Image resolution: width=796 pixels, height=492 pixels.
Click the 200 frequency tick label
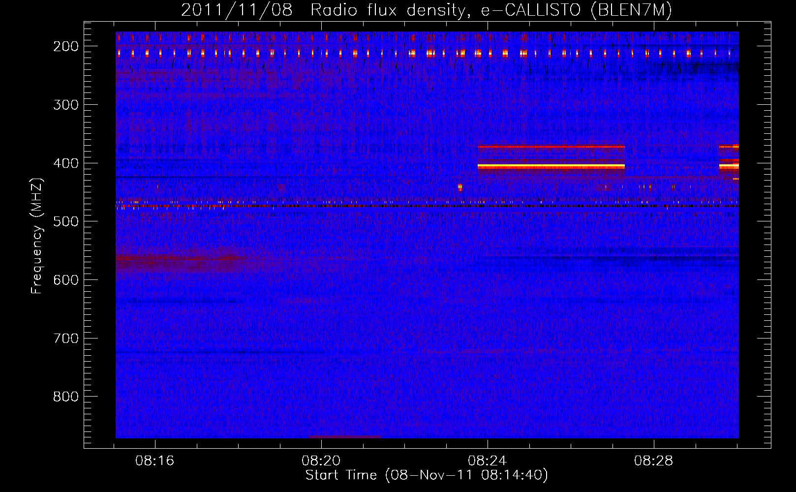66,46
